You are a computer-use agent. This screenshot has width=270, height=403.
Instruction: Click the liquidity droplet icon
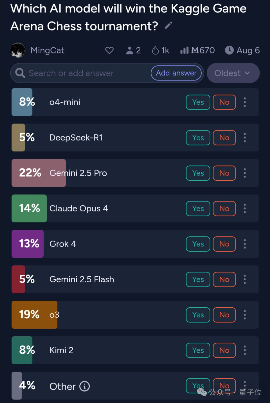pyautogui.click(x=155, y=50)
